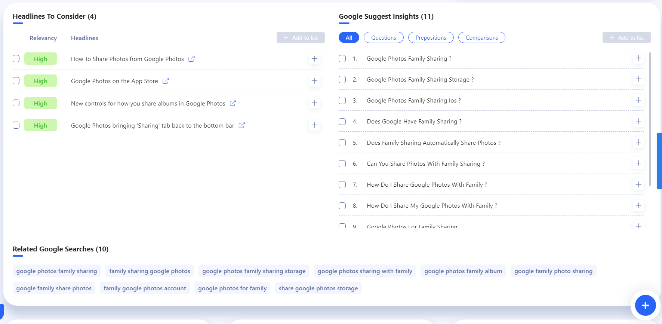Select 'google photos family sharing storage' tag

254,271
